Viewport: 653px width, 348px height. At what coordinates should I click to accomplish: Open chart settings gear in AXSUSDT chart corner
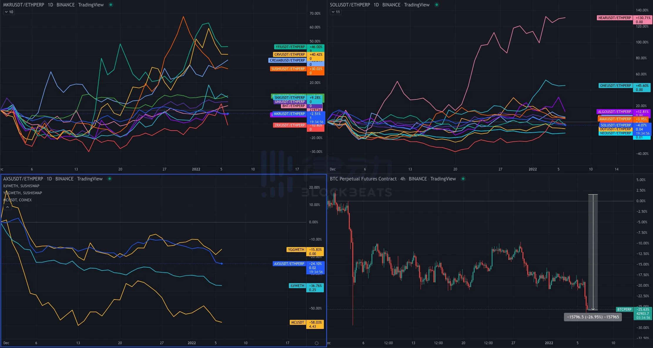point(317,343)
